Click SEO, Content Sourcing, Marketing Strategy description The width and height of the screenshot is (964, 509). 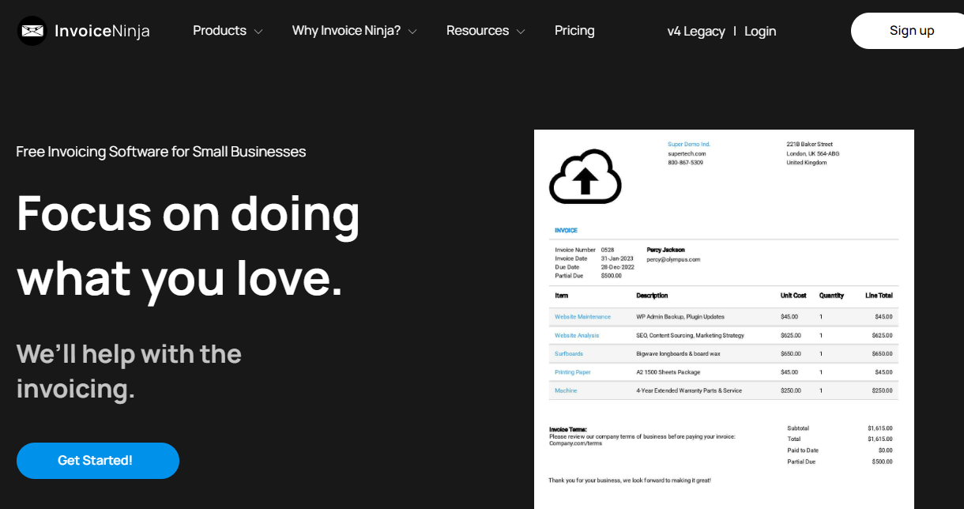pos(690,335)
